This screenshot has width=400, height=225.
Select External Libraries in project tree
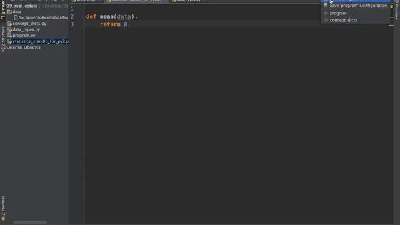click(x=24, y=47)
